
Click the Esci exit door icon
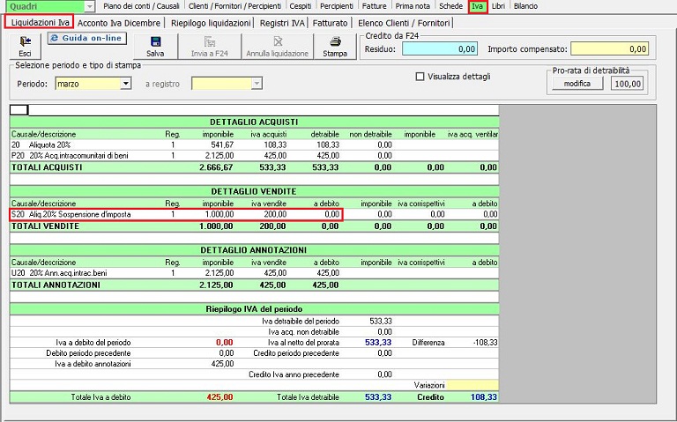point(25,41)
